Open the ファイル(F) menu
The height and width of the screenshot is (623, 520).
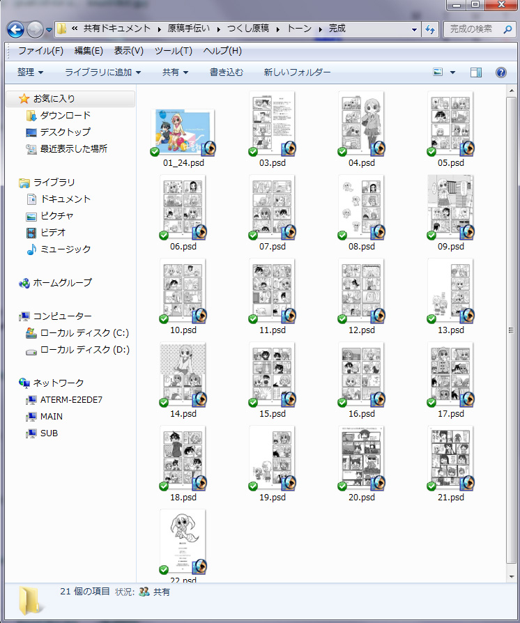(40, 51)
